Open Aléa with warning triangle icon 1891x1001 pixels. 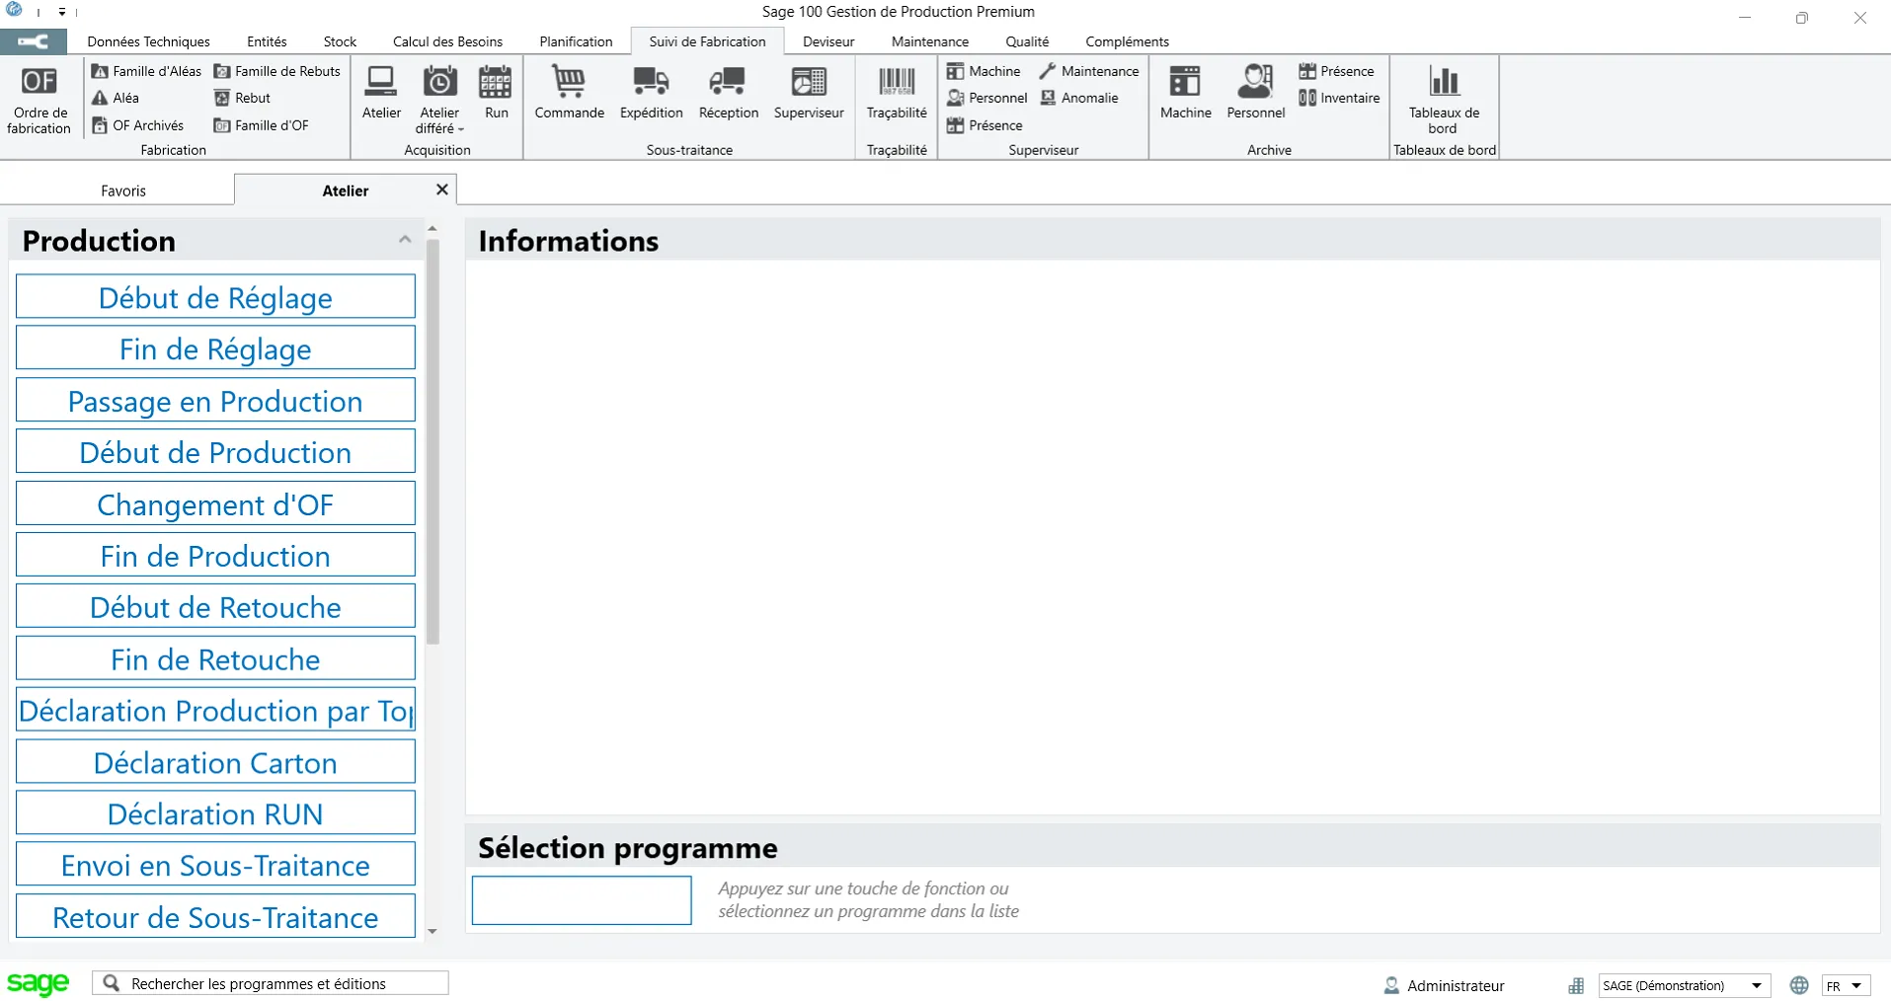[116, 98]
